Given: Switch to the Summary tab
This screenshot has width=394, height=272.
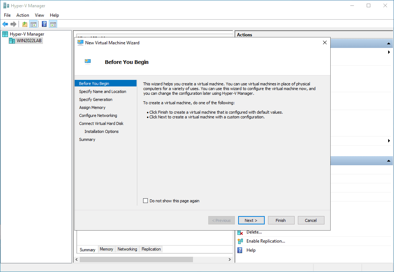Looking at the screenshot, I should pos(87,250).
